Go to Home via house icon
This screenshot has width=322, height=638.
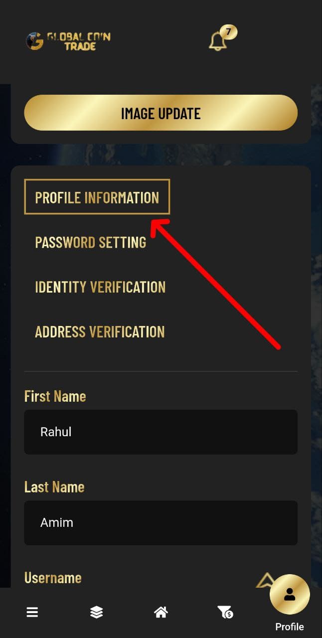click(161, 612)
